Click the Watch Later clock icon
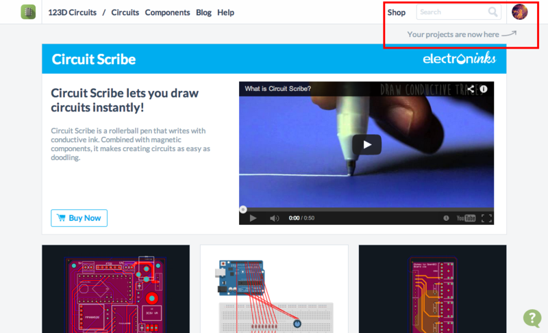This screenshot has width=548, height=333. pyautogui.click(x=447, y=218)
